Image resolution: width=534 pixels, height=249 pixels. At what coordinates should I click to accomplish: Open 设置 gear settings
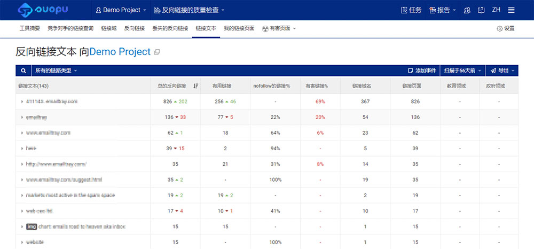(x=505, y=28)
